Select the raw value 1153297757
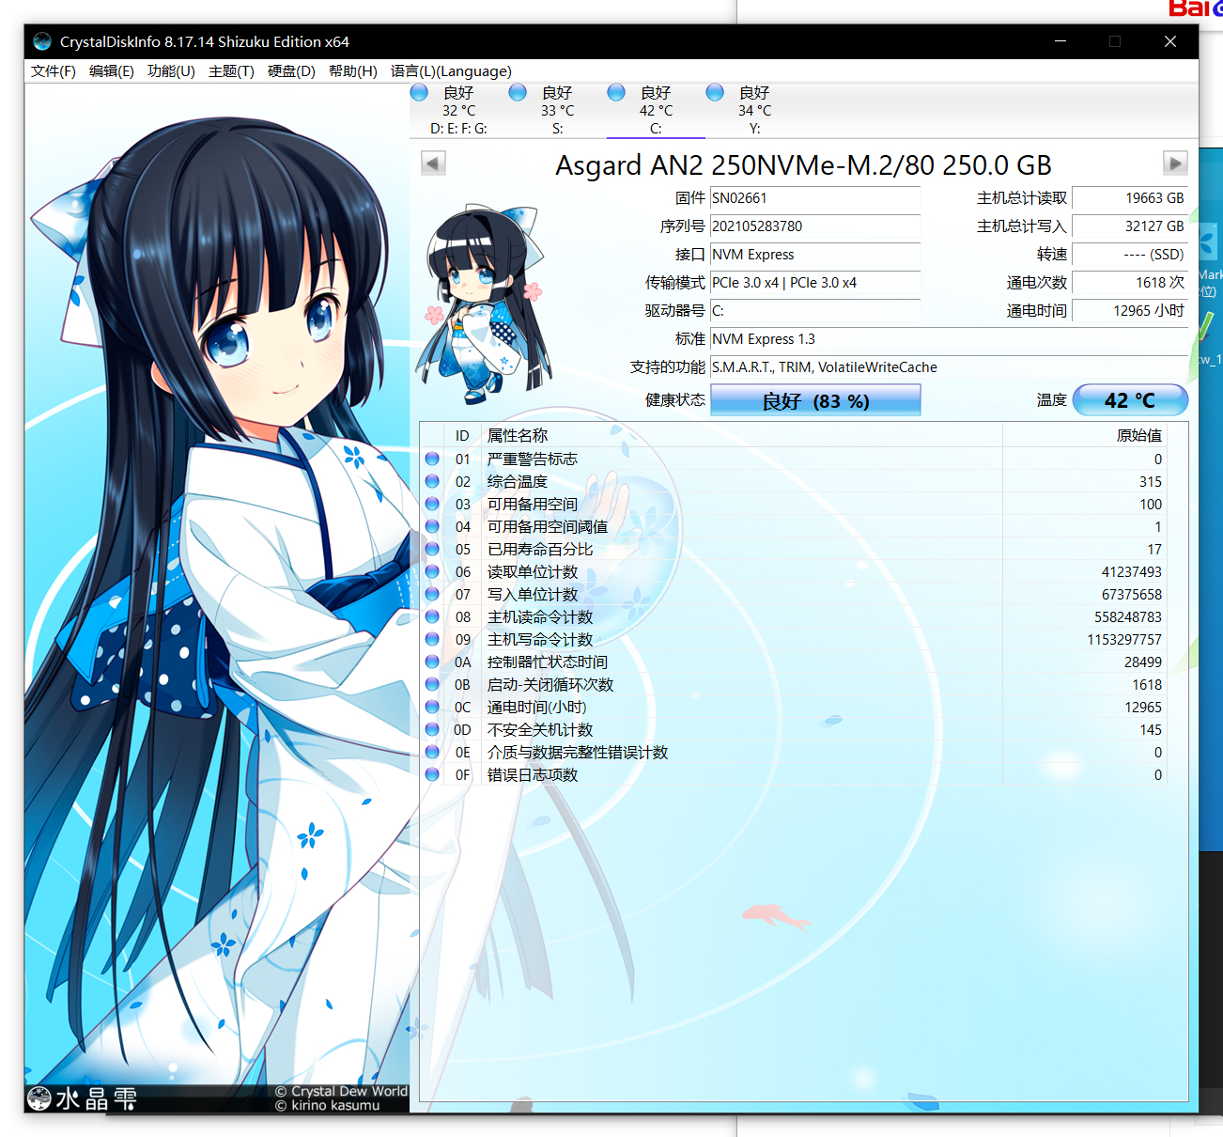The height and width of the screenshot is (1137, 1223). (1124, 639)
